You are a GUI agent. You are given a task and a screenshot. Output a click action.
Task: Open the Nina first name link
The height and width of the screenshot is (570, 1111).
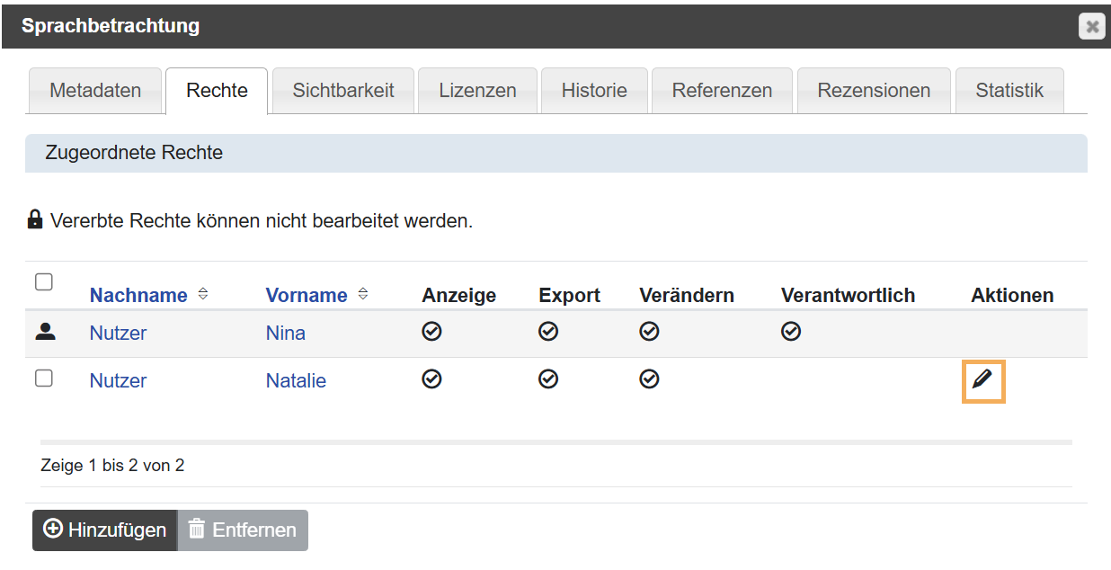point(285,333)
